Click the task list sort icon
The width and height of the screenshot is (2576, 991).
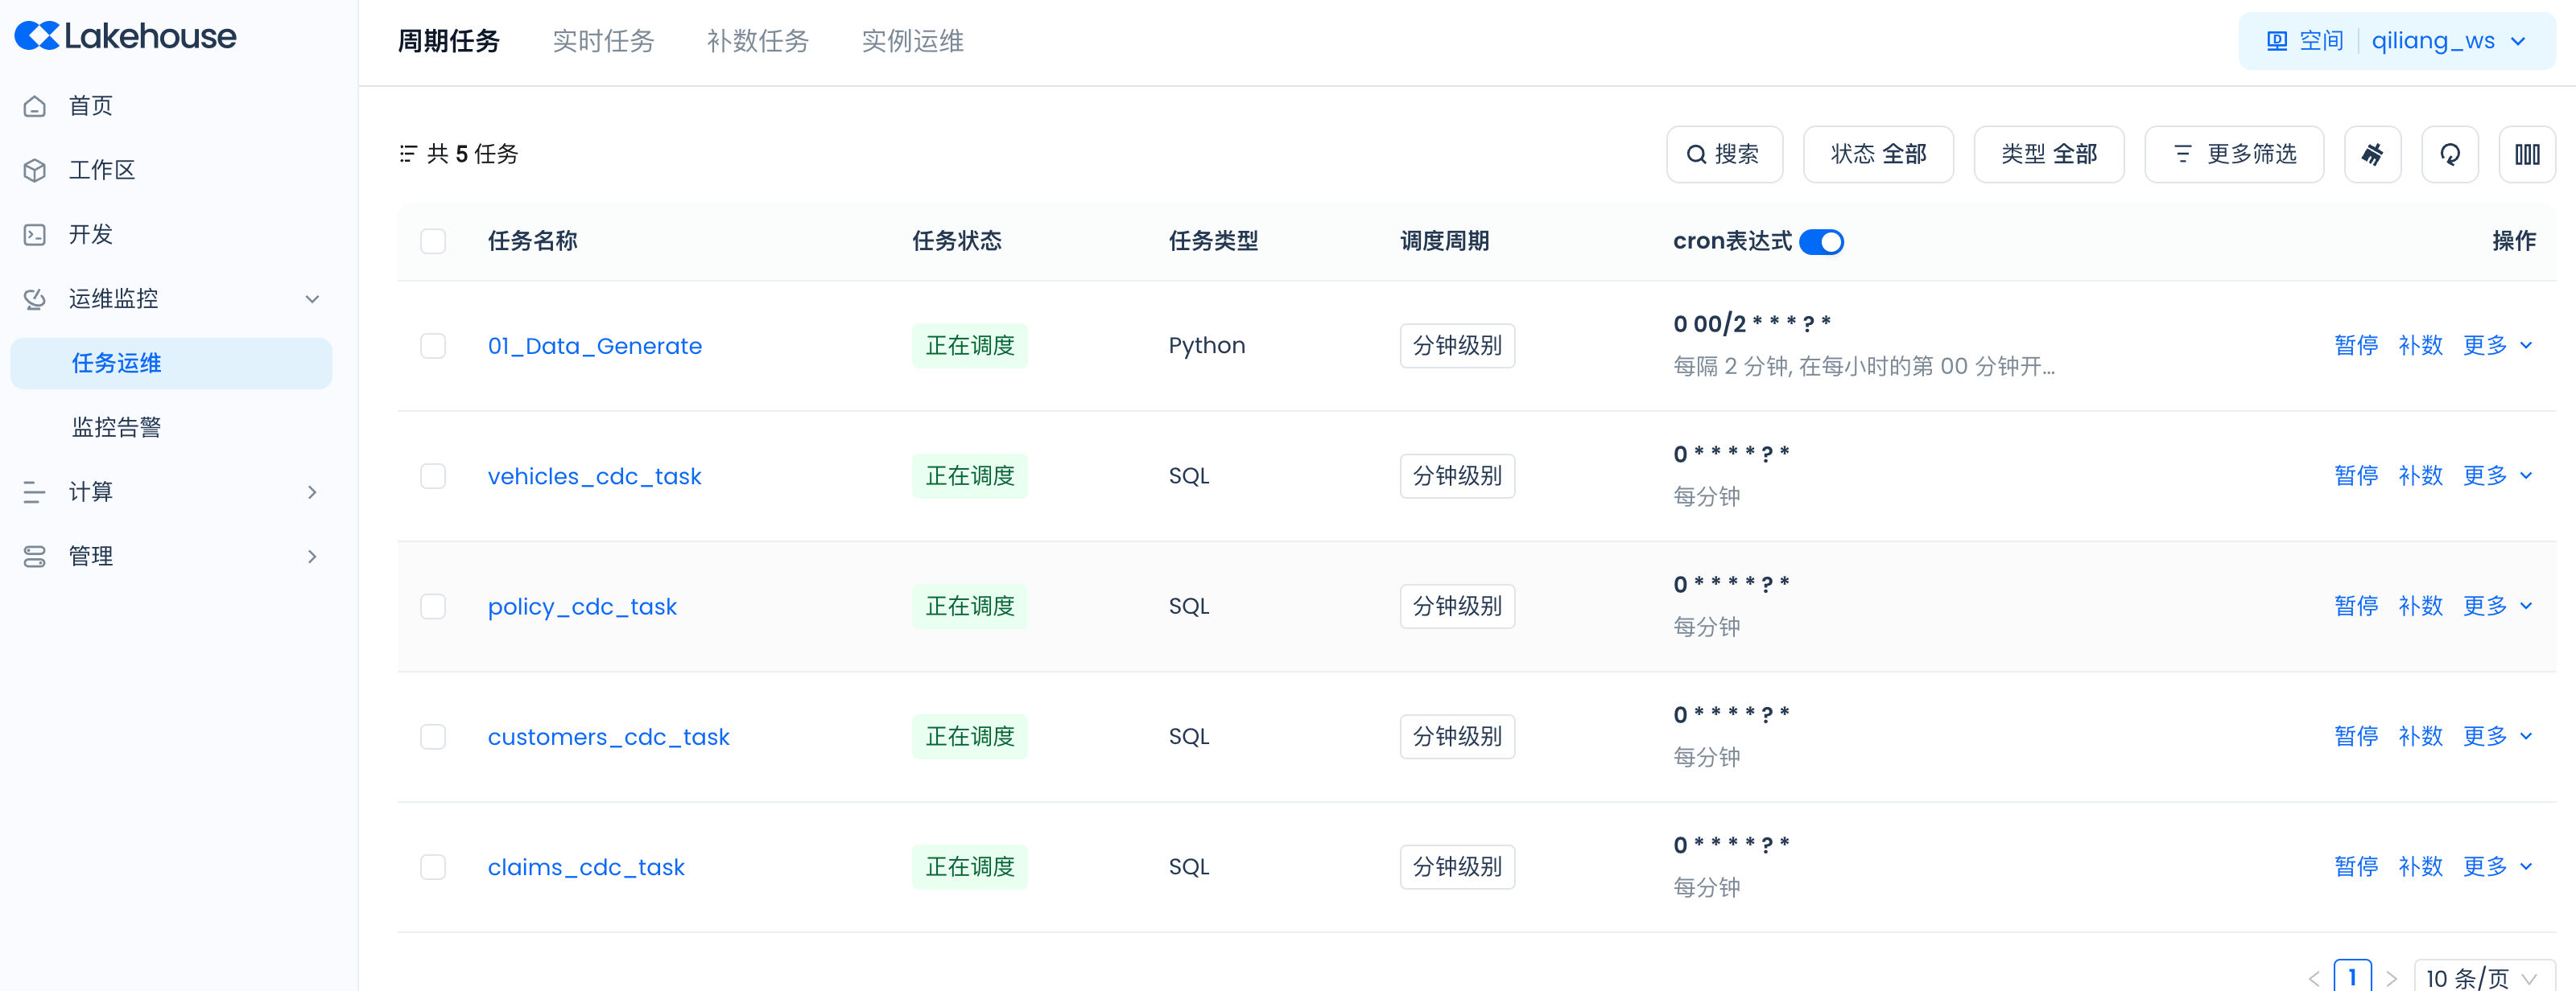(408, 154)
